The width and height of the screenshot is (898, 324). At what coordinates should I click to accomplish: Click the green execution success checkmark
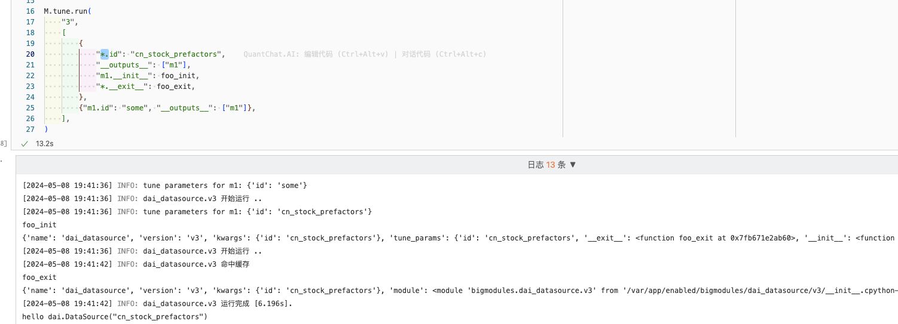[x=25, y=144]
